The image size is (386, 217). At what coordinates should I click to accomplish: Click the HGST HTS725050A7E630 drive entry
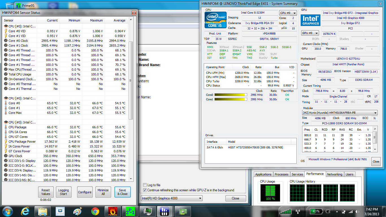click(x=251, y=147)
